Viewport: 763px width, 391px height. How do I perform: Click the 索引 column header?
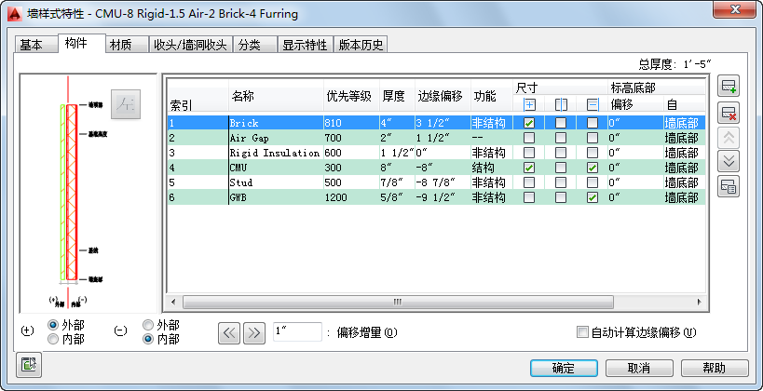(198, 97)
